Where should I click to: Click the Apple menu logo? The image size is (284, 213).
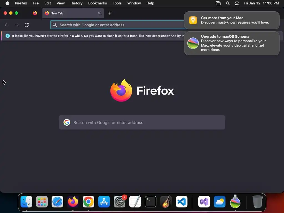point(7,3)
